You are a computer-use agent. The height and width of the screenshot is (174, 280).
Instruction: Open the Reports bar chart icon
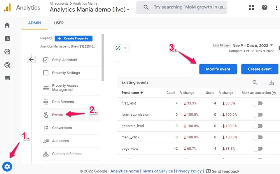(7, 39)
